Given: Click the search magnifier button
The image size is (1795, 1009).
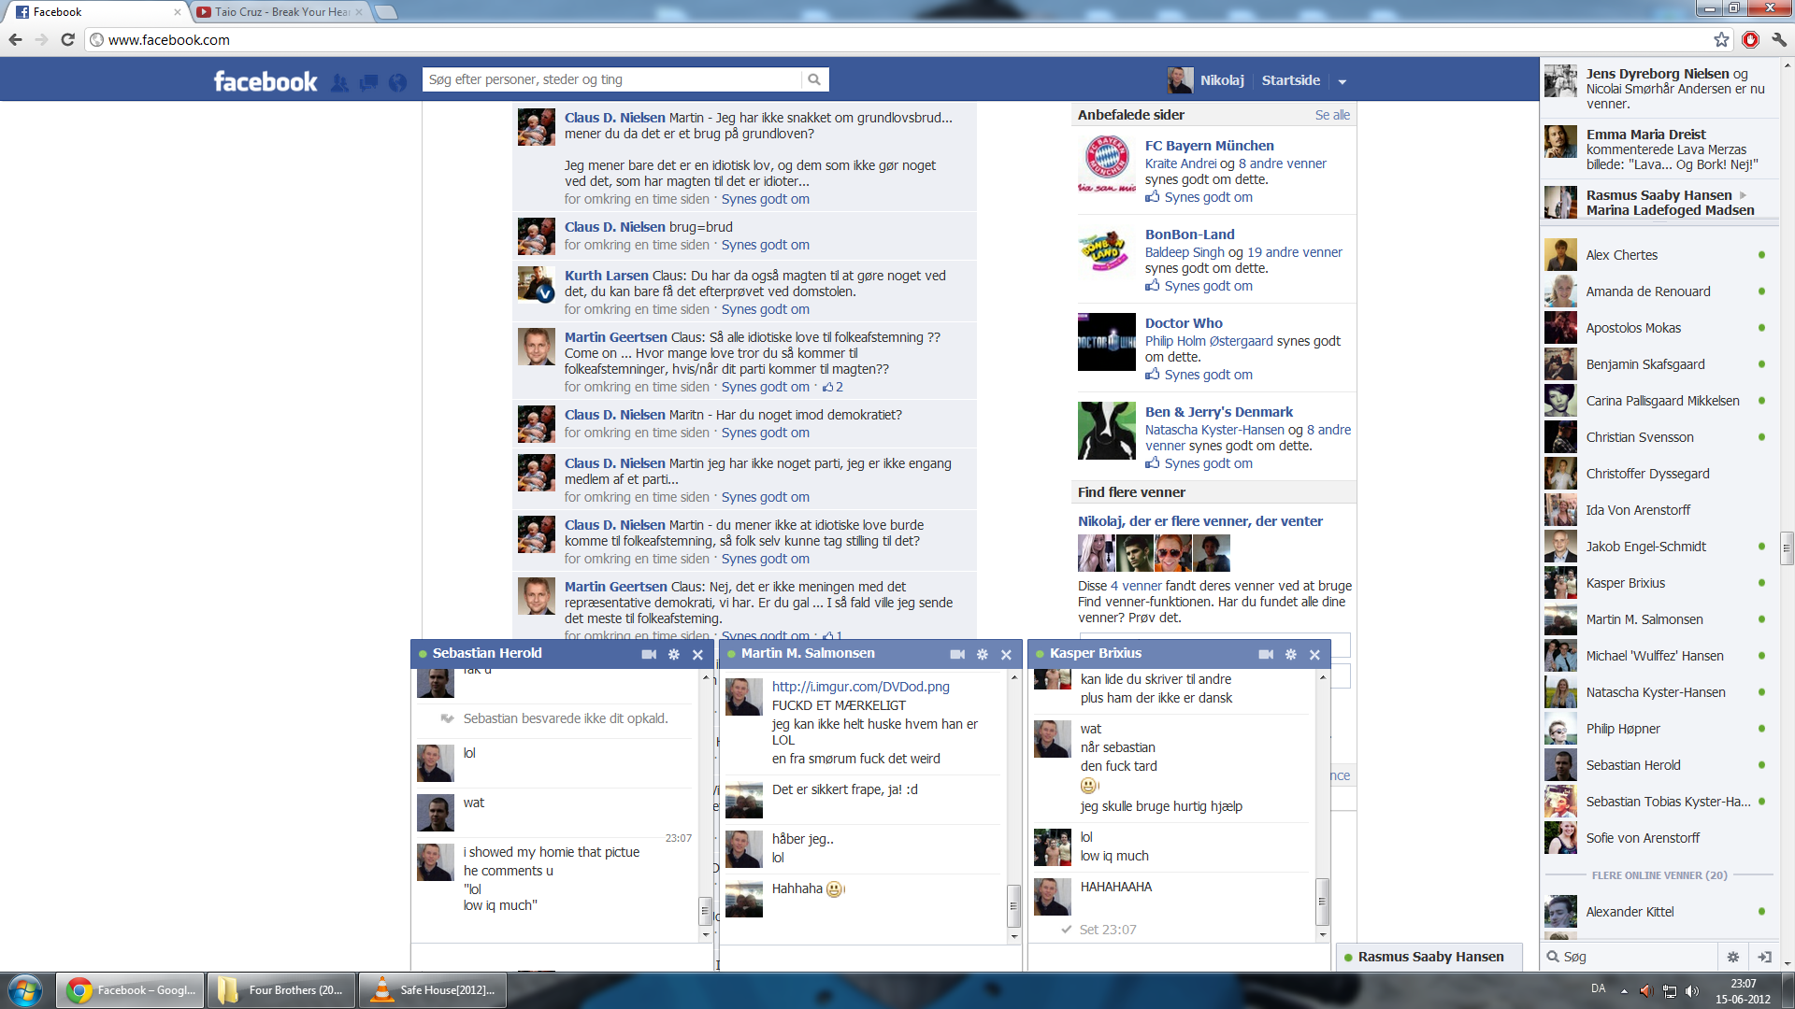Looking at the screenshot, I should coord(814,79).
